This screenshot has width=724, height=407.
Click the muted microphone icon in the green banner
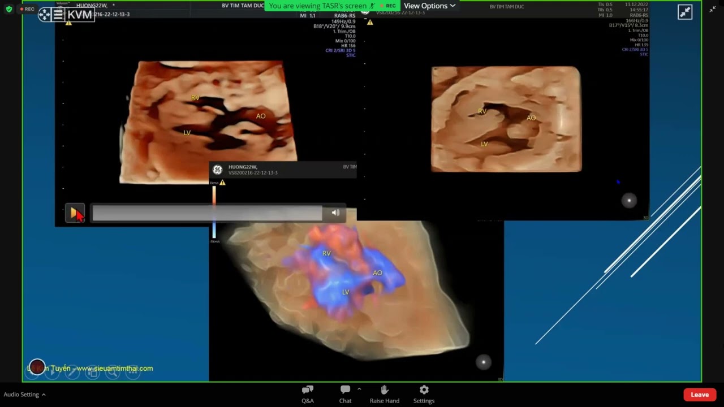[372, 6]
